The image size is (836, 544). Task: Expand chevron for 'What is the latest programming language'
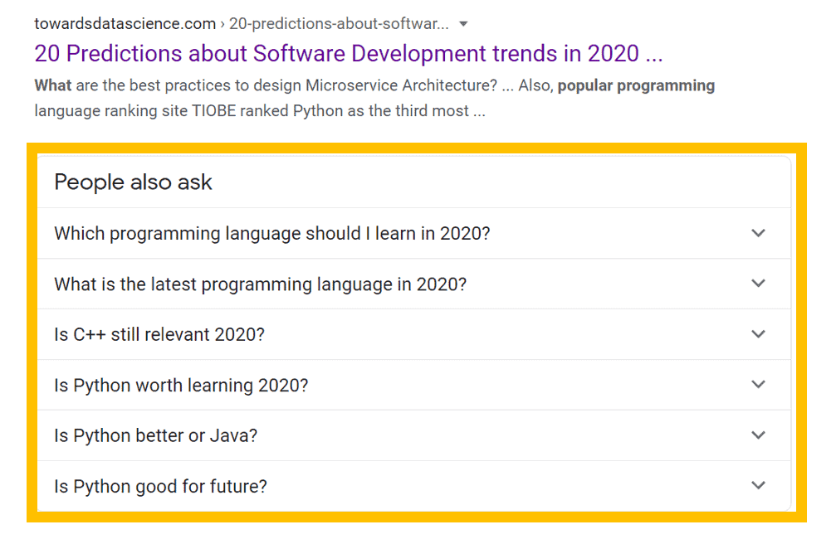coord(758,284)
